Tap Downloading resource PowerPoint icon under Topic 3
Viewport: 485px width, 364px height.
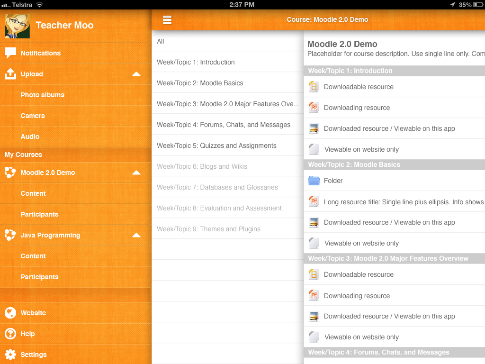(x=314, y=295)
